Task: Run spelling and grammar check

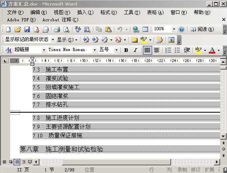Action: (78, 29)
